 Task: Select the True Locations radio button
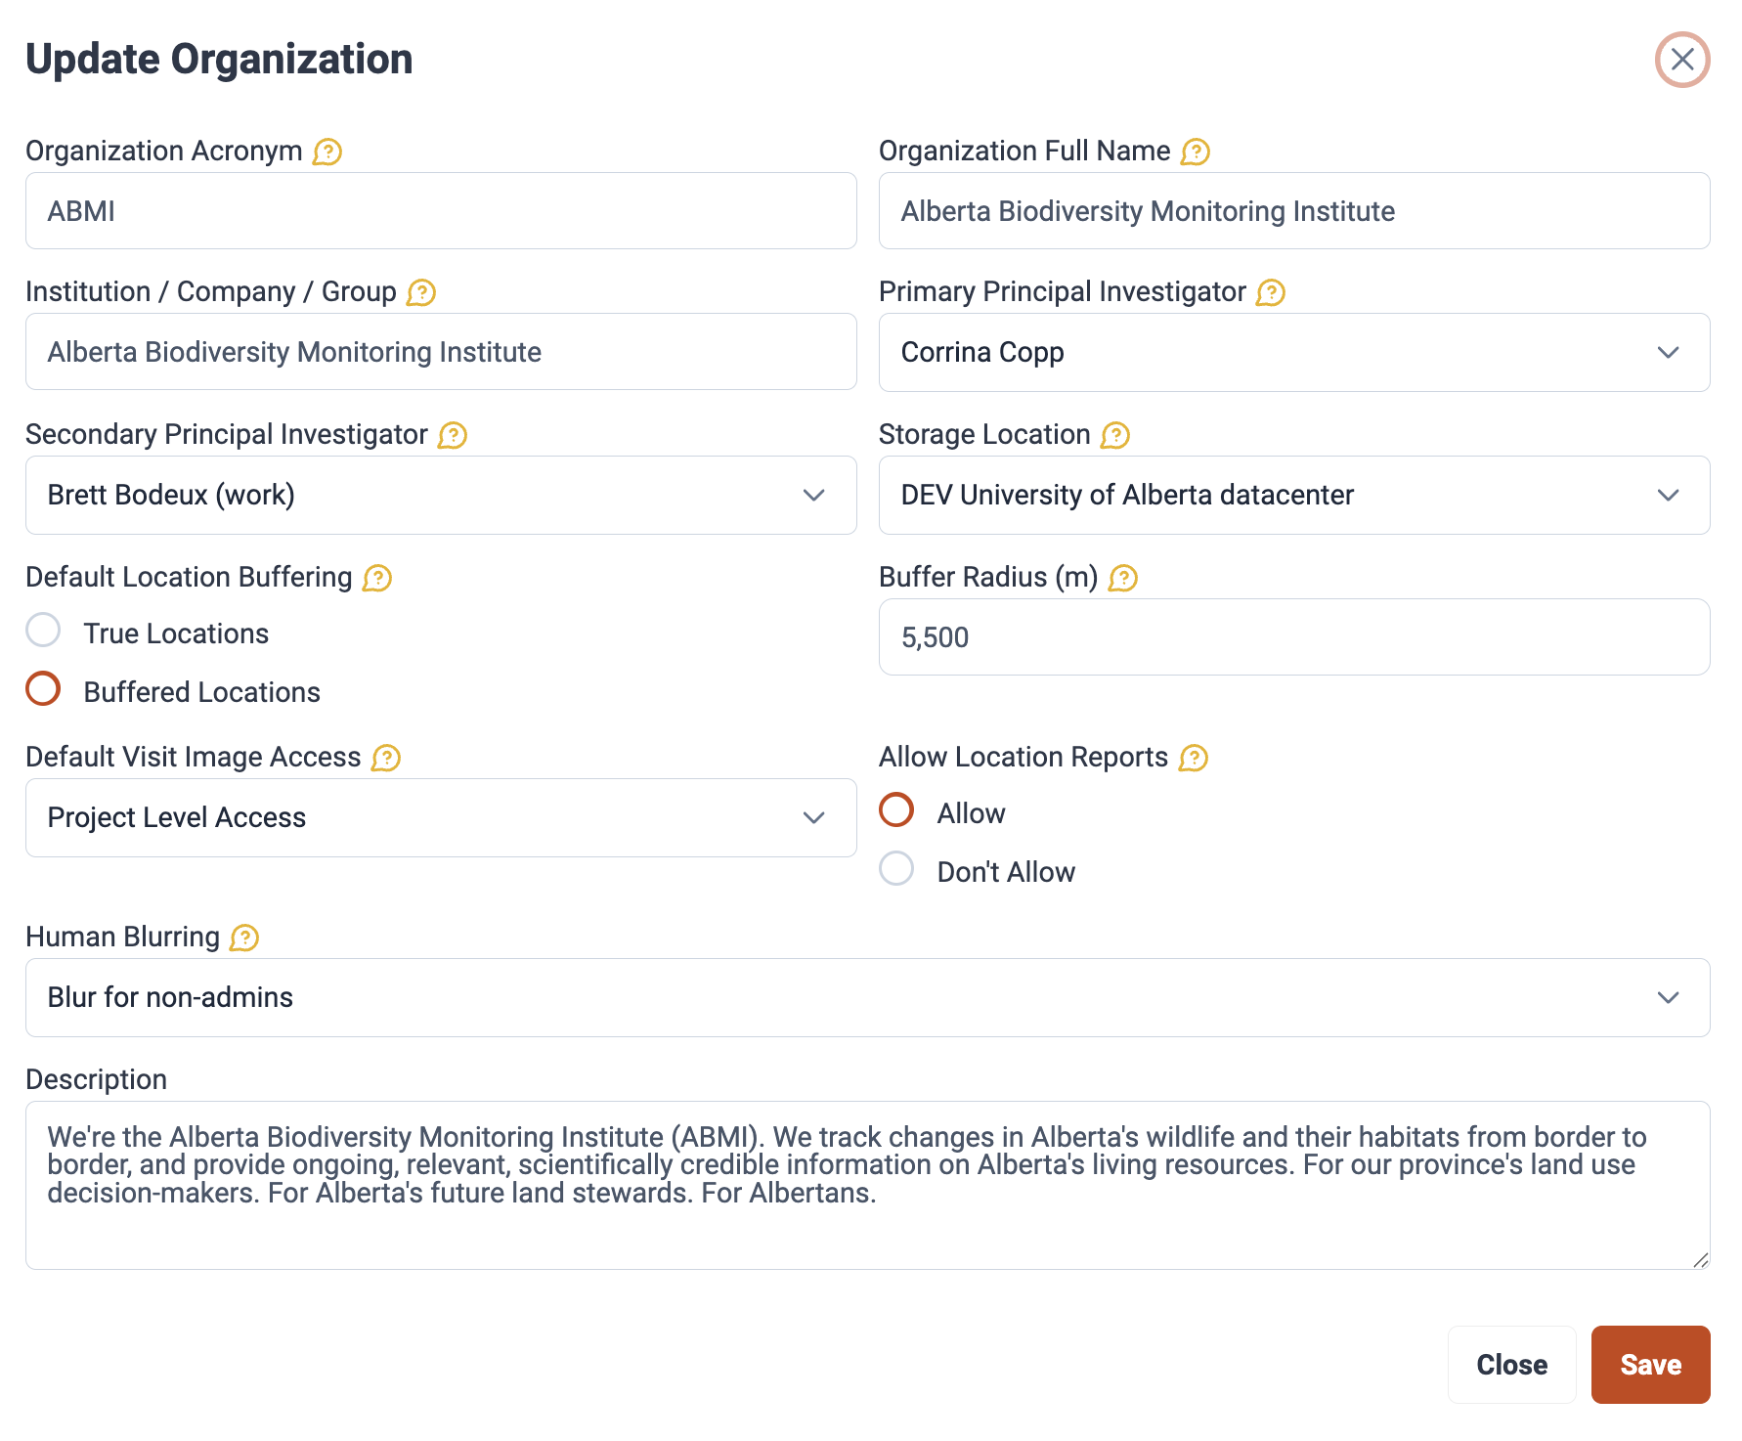43,631
